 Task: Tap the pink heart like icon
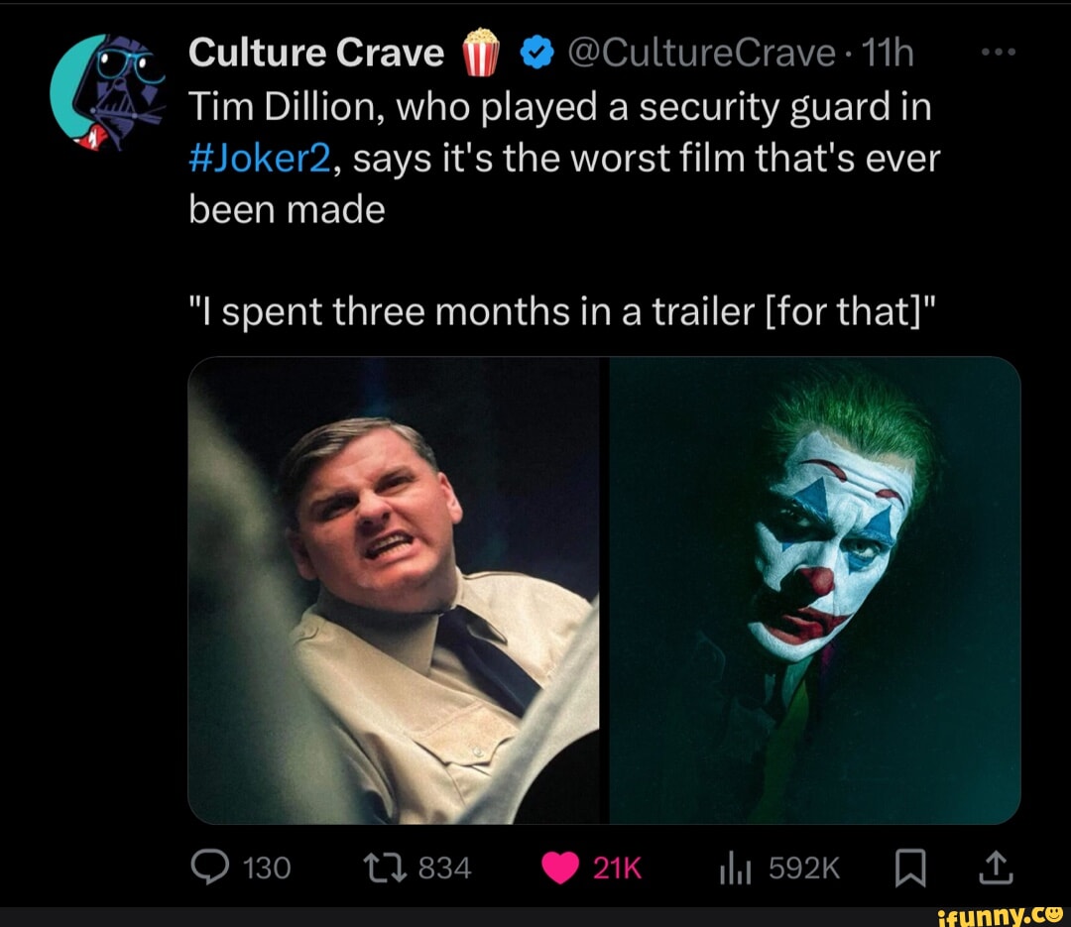click(x=560, y=866)
